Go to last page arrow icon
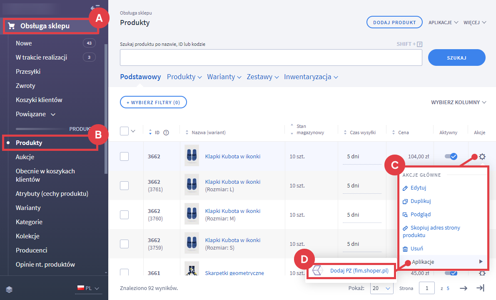The height and width of the screenshot is (300, 496). 480,288
